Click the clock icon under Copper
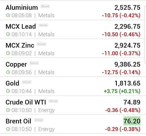 (8, 72)
